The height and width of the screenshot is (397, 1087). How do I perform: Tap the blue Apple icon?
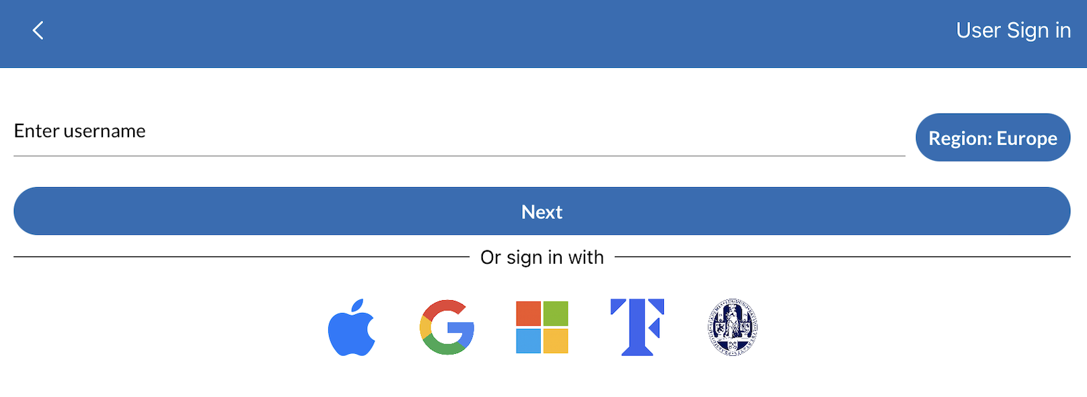tap(351, 327)
